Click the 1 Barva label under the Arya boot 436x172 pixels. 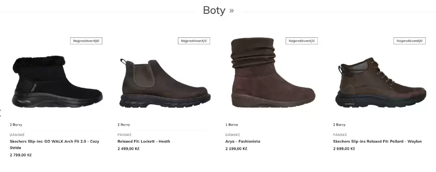pos(232,125)
